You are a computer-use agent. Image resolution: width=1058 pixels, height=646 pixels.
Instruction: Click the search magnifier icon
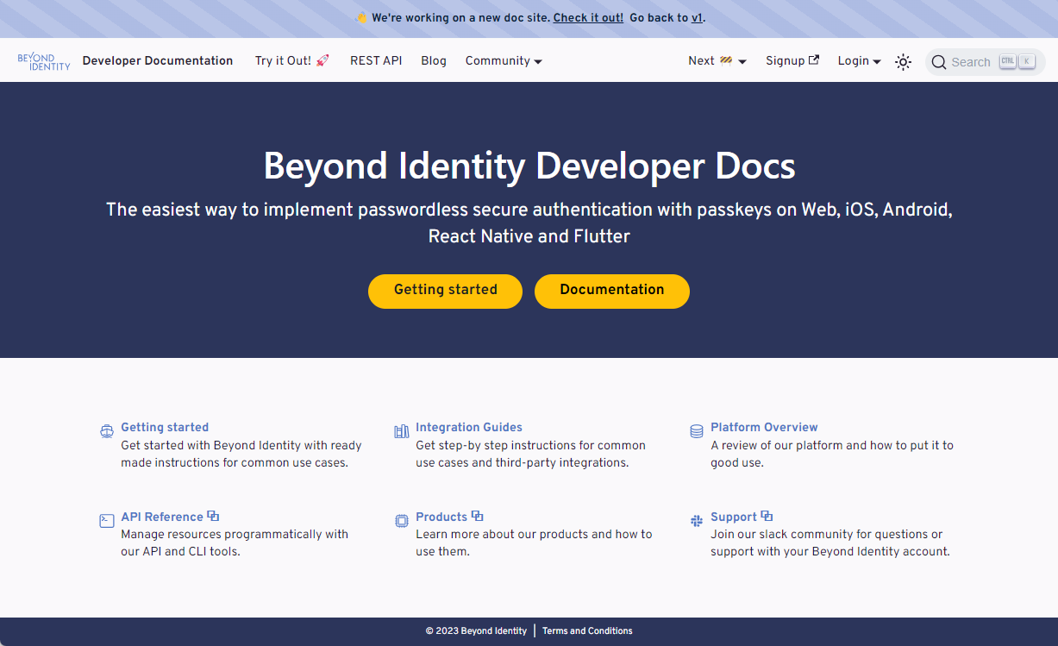click(939, 62)
